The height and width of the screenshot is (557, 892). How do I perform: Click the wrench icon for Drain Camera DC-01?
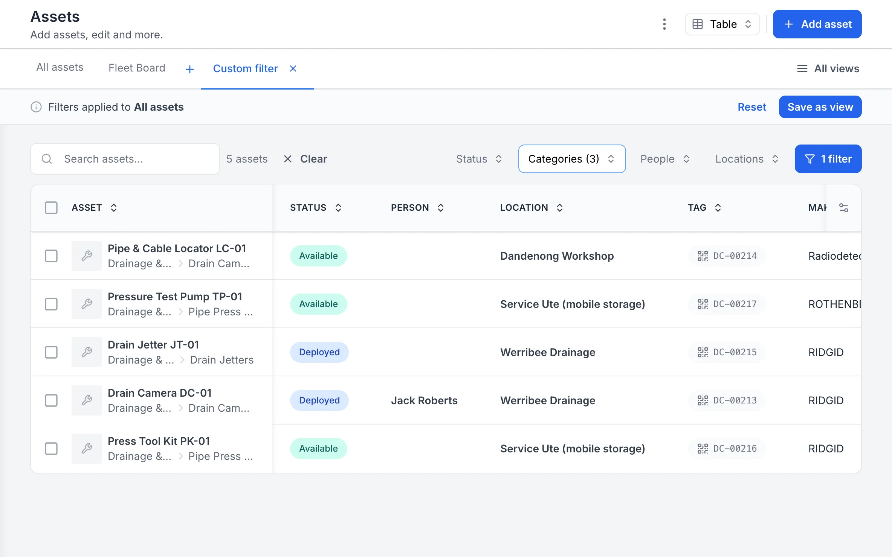(x=87, y=400)
